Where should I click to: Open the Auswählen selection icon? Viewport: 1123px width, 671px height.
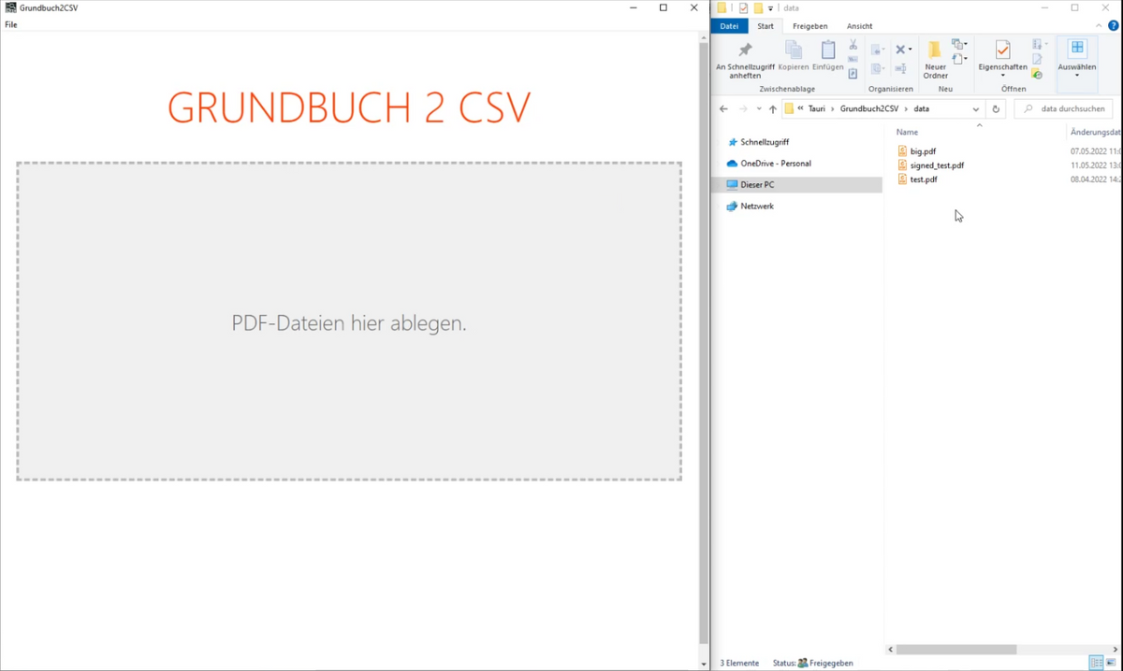point(1077,48)
